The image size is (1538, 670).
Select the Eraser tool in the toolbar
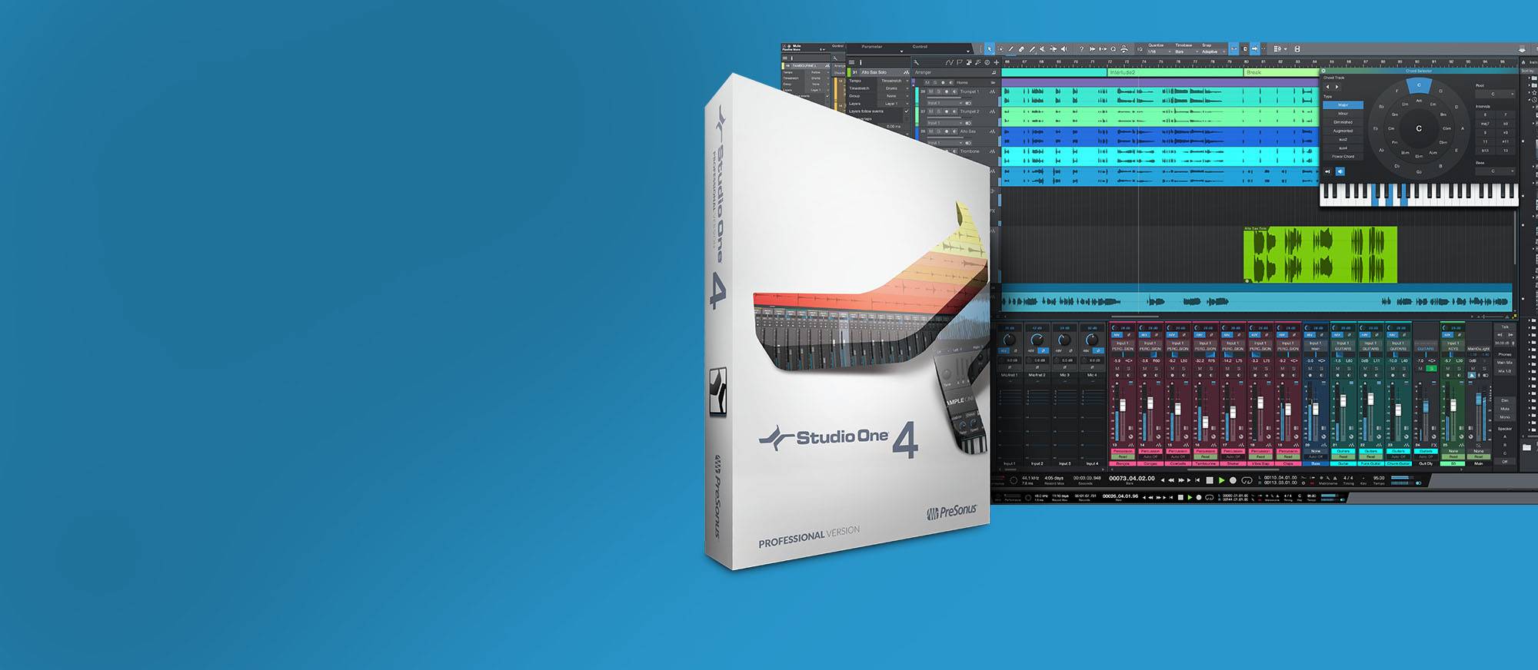click(1021, 49)
